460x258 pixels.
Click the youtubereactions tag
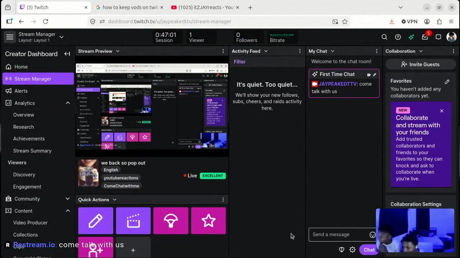121,178
